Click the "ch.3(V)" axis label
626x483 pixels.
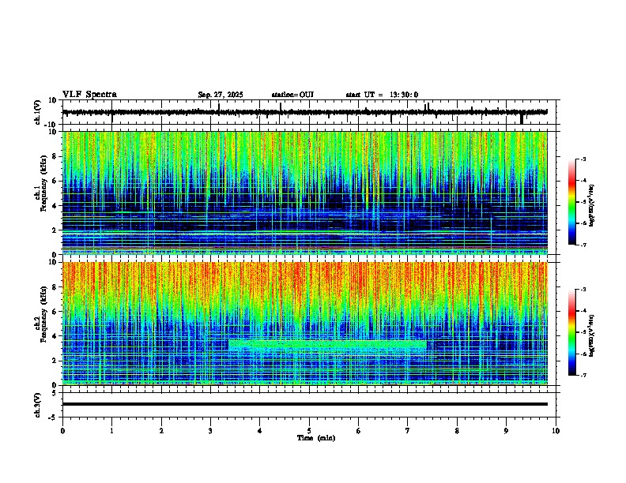(x=38, y=406)
